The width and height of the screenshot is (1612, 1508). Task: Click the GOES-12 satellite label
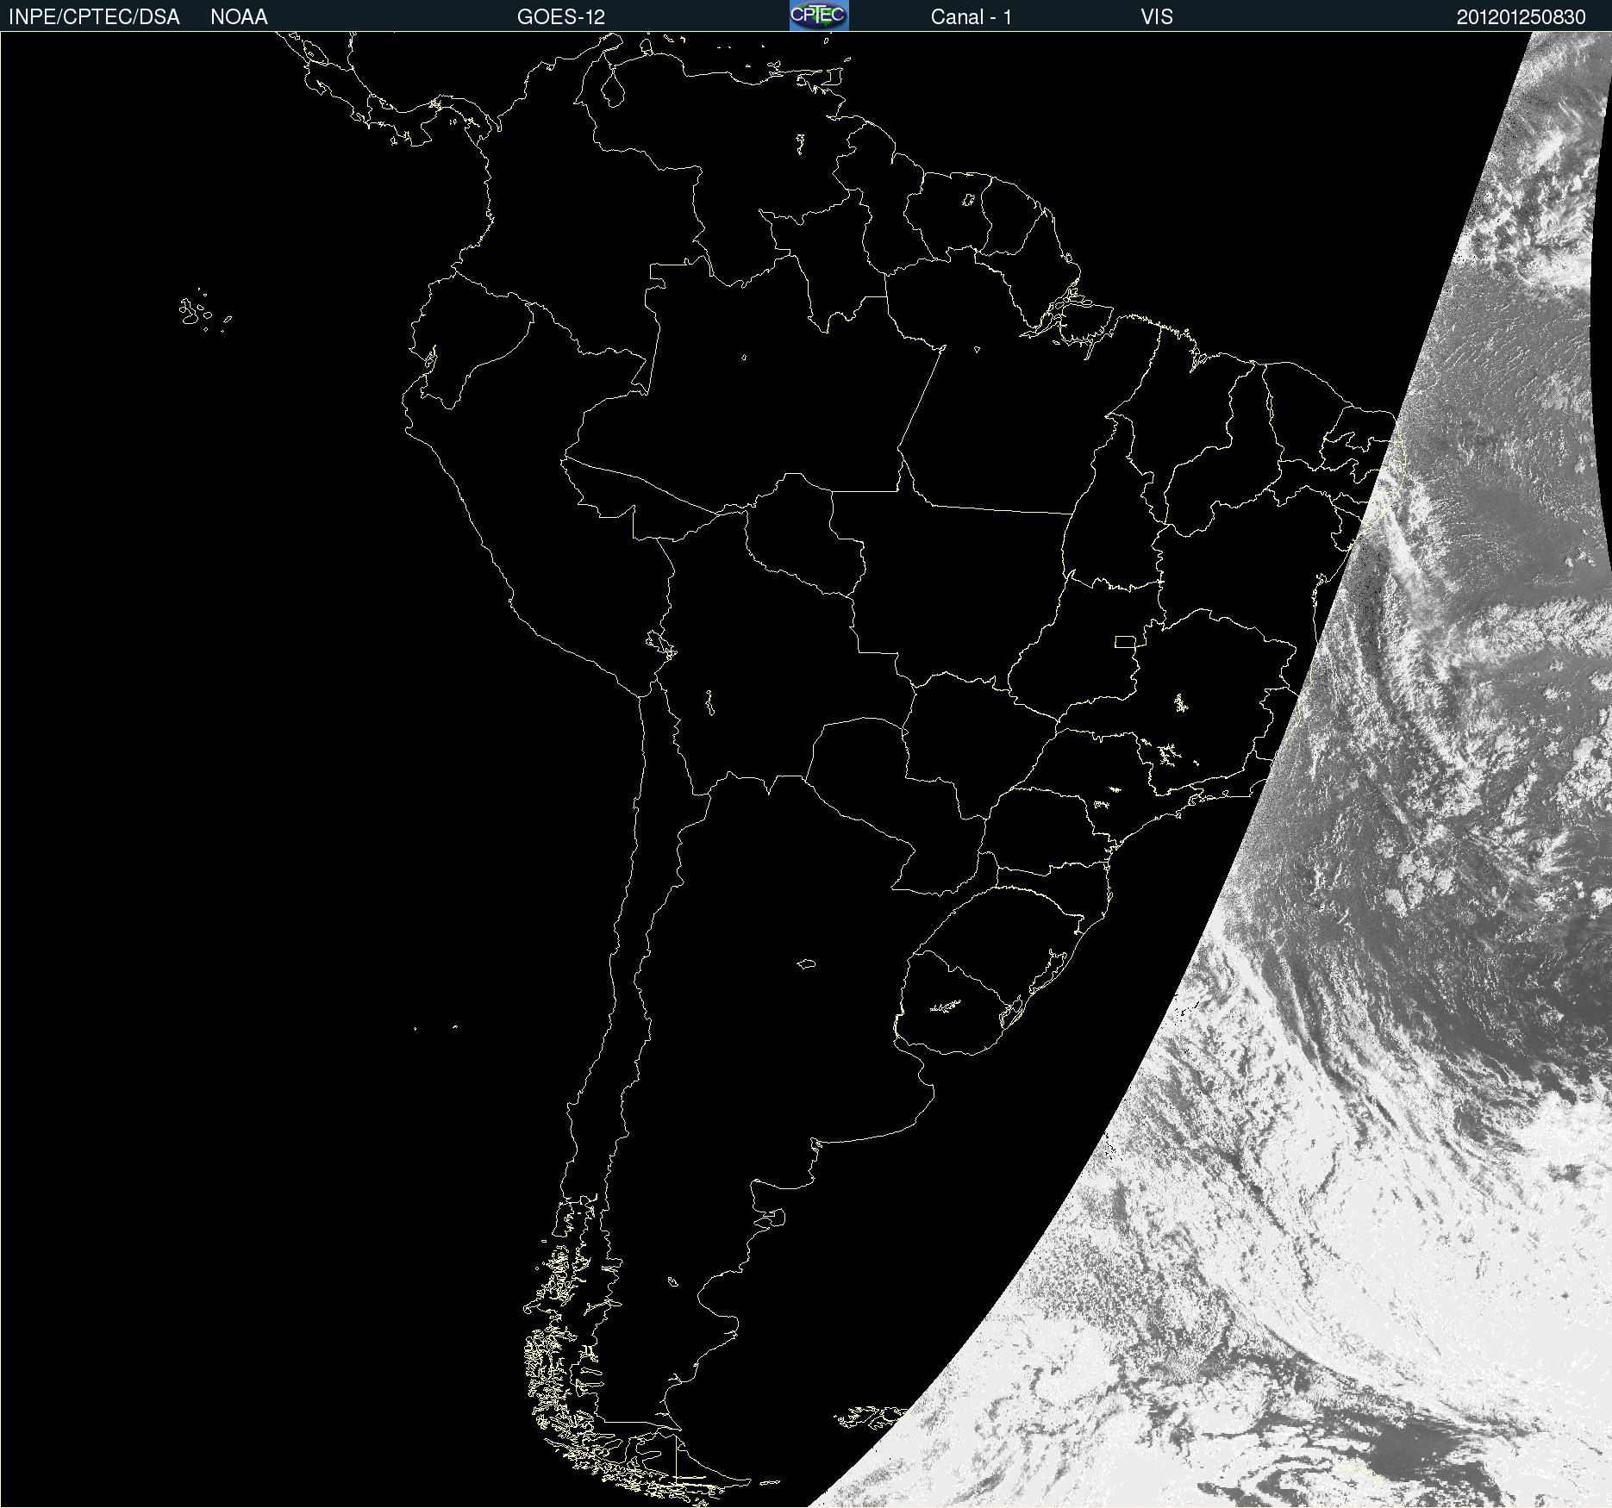561,17
